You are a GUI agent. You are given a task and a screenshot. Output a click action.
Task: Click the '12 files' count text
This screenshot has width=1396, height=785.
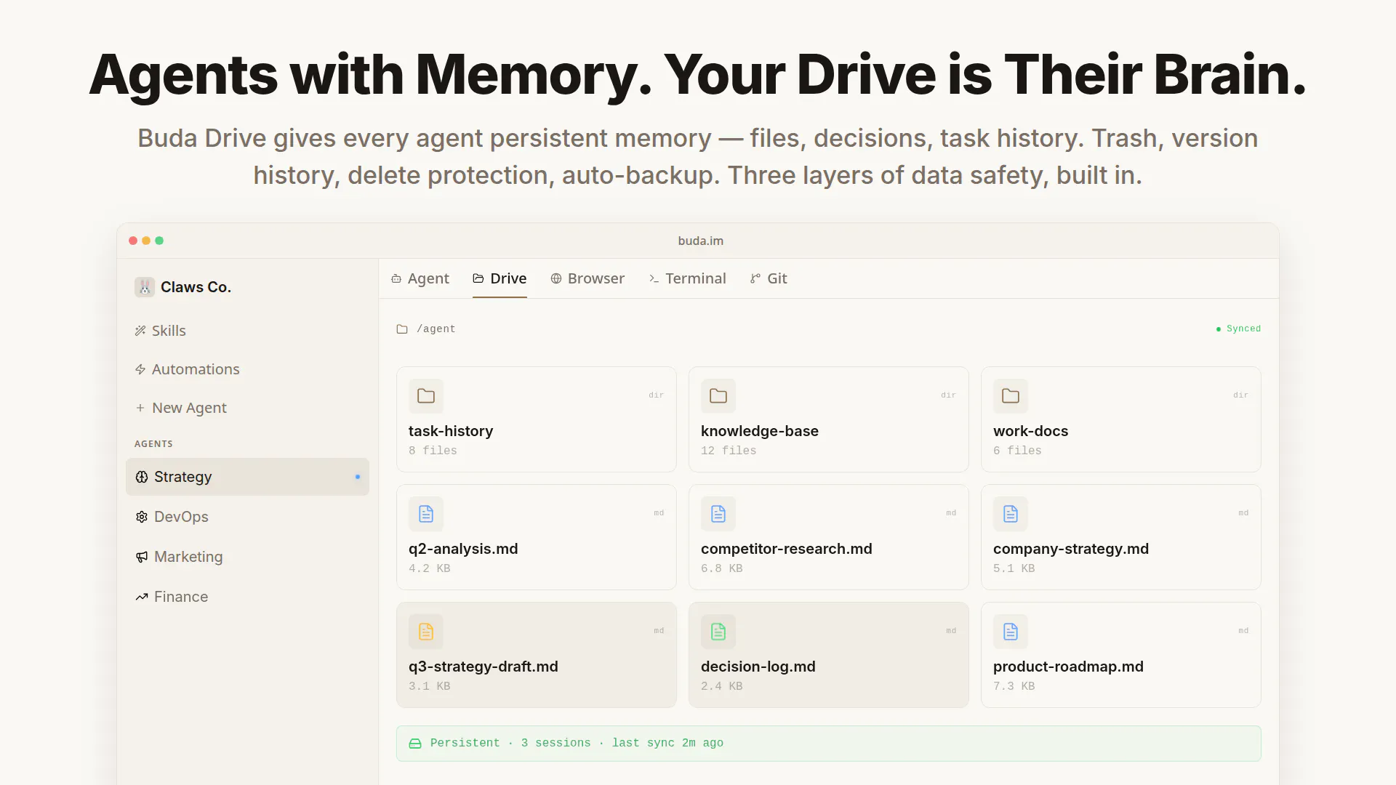(x=729, y=451)
